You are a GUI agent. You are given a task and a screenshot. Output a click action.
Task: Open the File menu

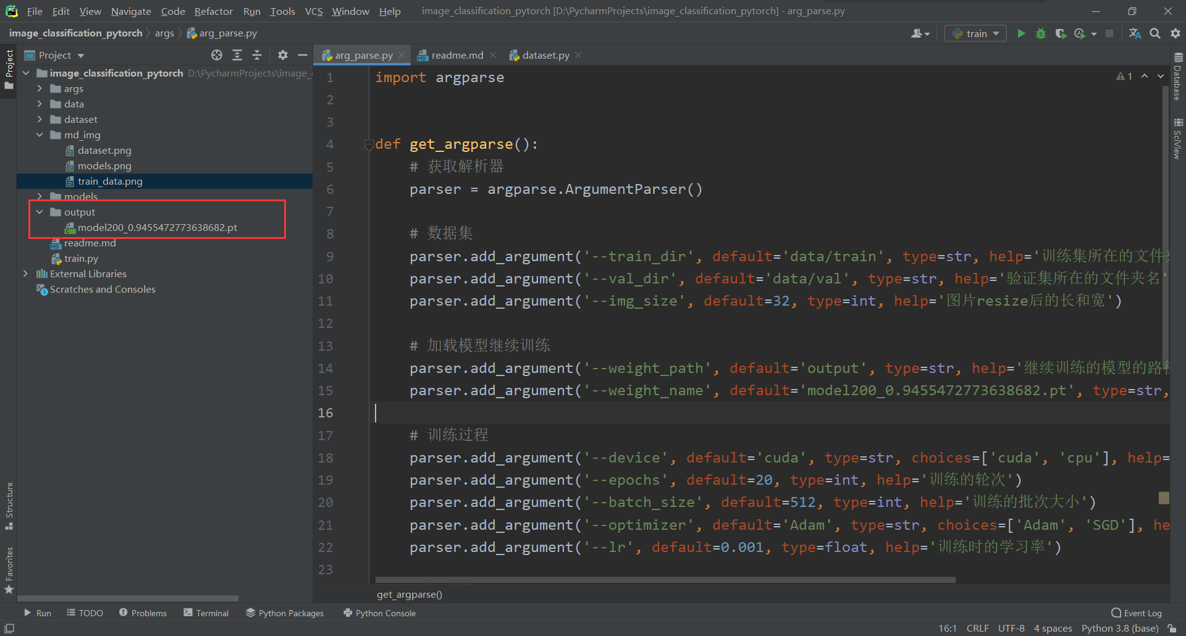pyautogui.click(x=35, y=11)
